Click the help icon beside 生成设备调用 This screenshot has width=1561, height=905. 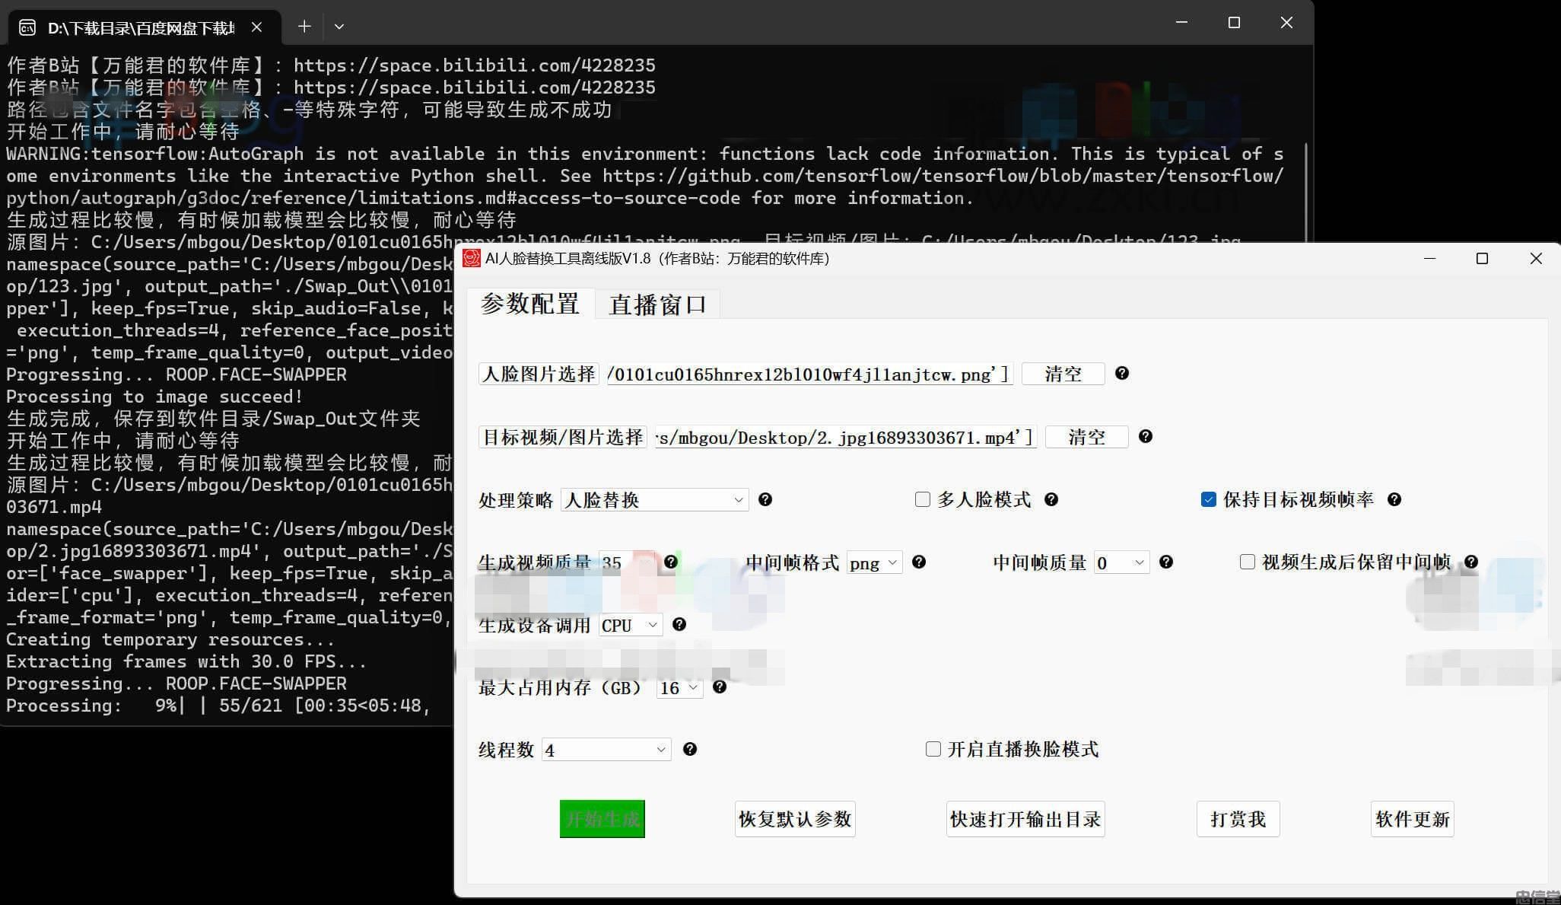(679, 624)
